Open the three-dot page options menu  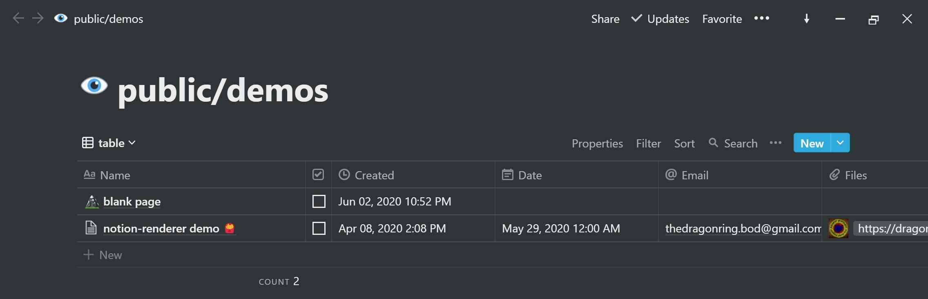coord(762,18)
